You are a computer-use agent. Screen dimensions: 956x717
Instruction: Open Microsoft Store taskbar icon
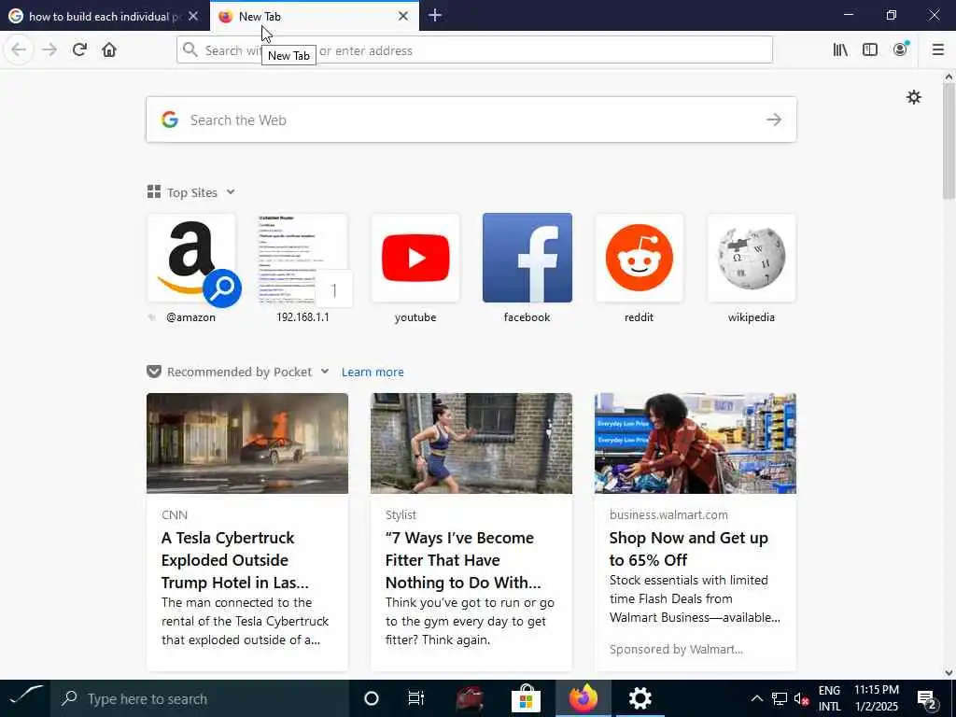pyautogui.click(x=526, y=698)
